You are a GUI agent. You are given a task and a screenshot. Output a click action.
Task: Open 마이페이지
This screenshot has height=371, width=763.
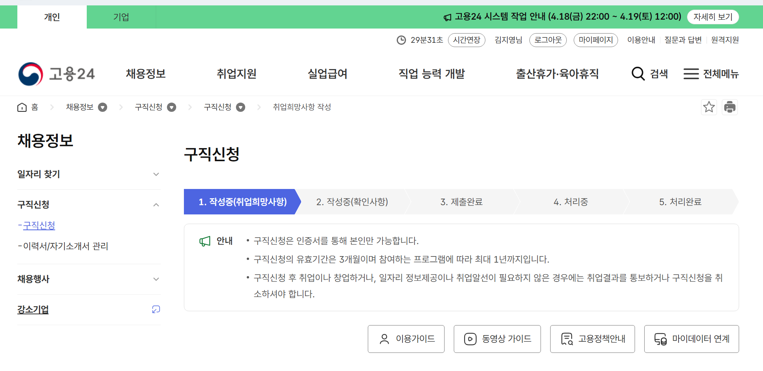pyautogui.click(x=596, y=40)
